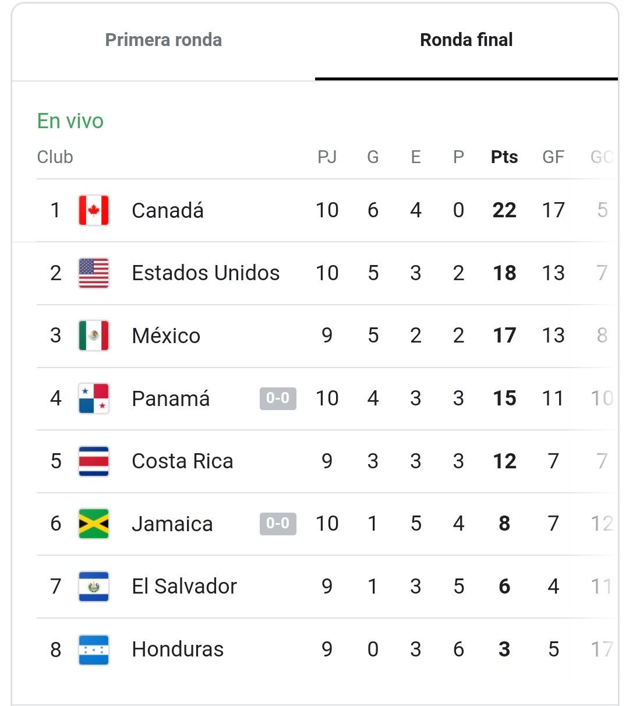
Task: Click the Jamaica flag icon
Action: pos(94,524)
